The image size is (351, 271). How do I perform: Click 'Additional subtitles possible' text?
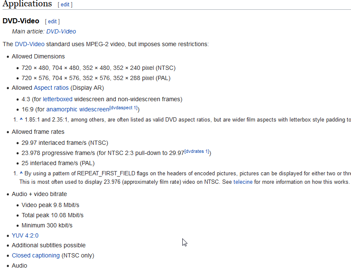(x=49, y=245)
